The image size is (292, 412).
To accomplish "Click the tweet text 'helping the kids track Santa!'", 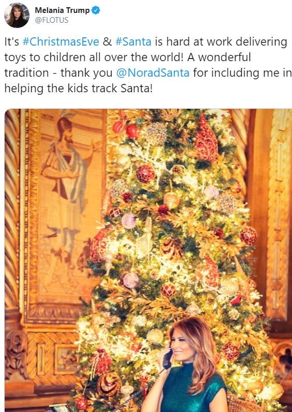I will coord(78,89).
